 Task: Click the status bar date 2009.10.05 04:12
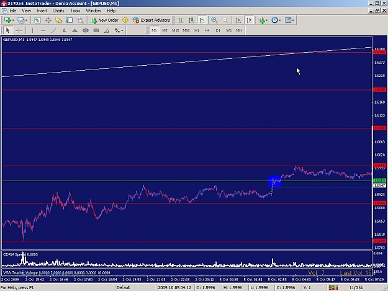point(174,287)
